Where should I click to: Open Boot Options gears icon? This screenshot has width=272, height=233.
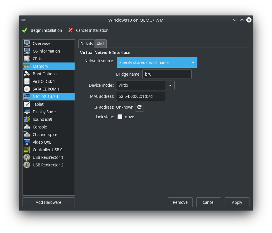[27, 74]
